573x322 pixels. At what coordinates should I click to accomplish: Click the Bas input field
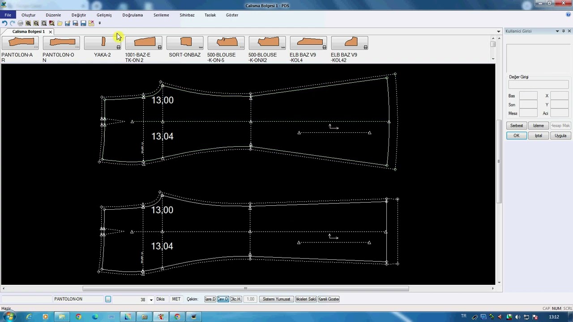click(528, 96)
